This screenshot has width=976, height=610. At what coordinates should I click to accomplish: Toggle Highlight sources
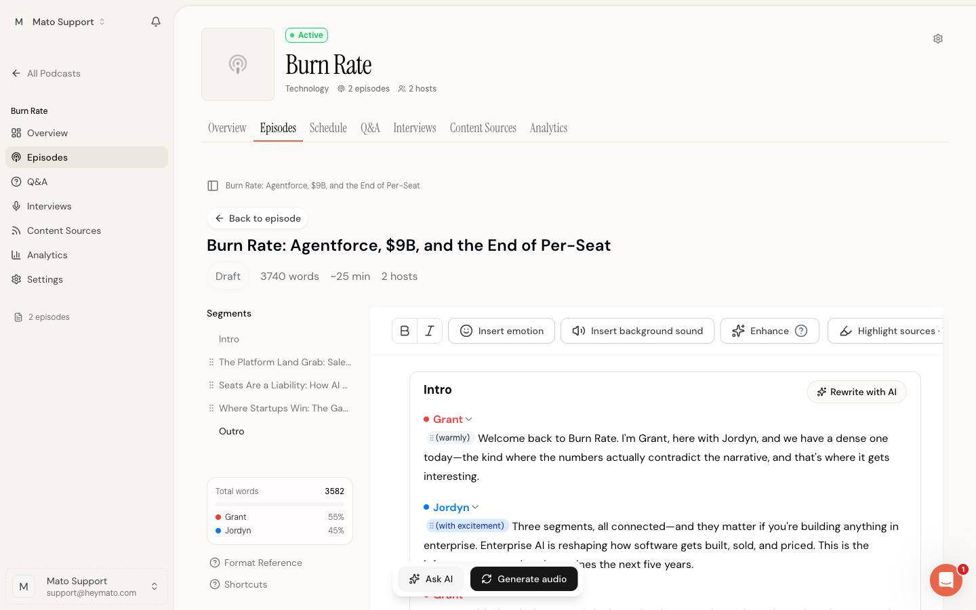tap(886, 331)
